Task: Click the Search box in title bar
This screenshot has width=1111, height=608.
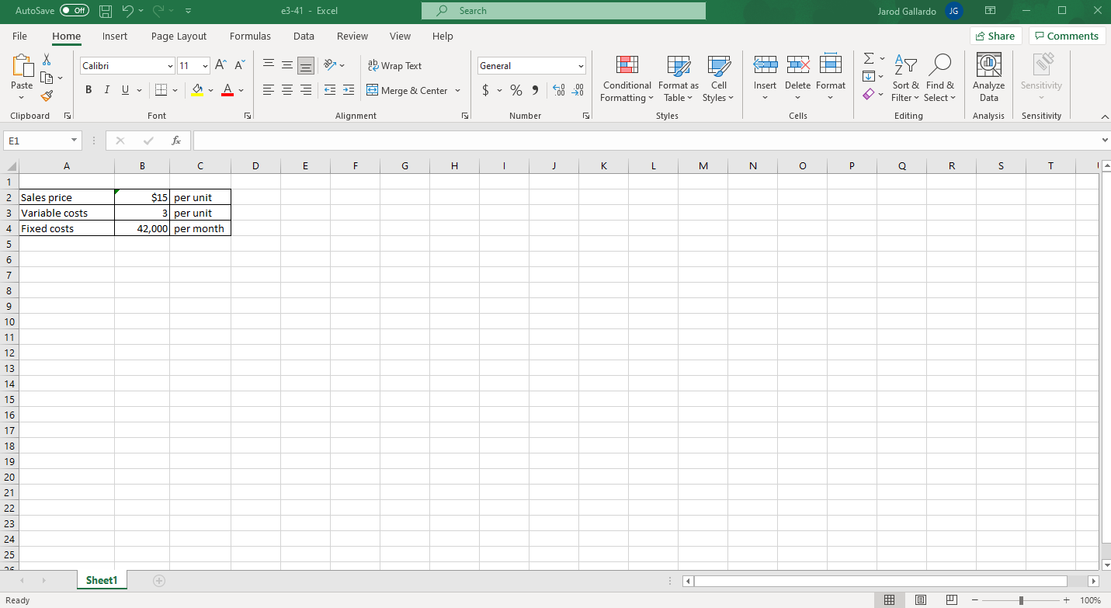Action: [564, 11]
